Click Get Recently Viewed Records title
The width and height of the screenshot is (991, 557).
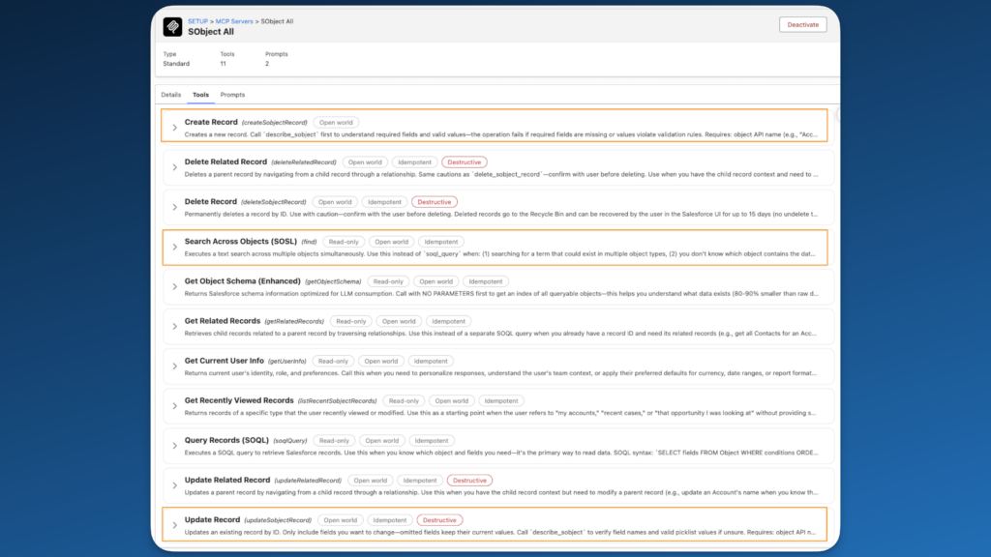point(239,400)
